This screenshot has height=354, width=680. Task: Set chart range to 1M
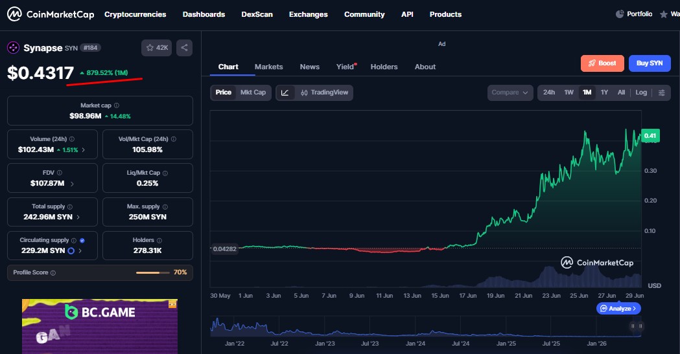(x=587, y=93)
